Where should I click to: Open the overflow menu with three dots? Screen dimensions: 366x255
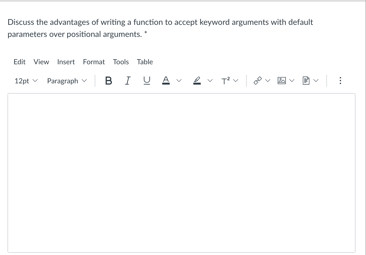pos(340,81)
